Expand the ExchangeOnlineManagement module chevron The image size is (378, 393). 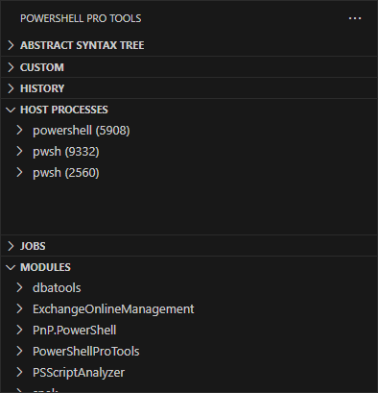(x=19, y=308)
